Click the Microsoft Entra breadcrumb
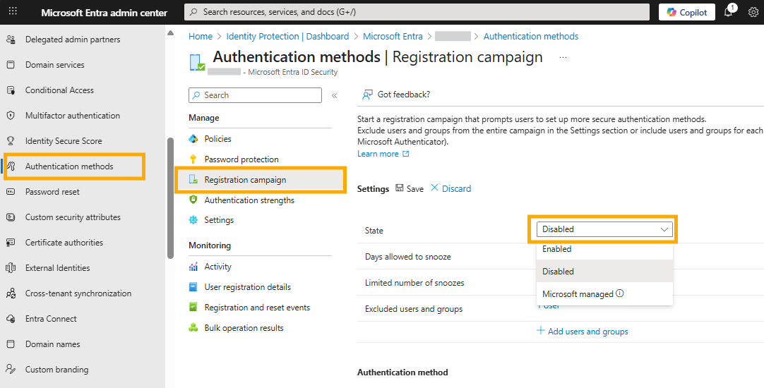Screen dimensions: 764x388 point(393,36)
